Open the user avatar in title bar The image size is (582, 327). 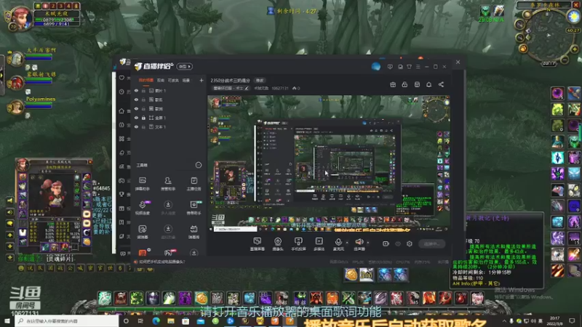click(x=375, y=66)
